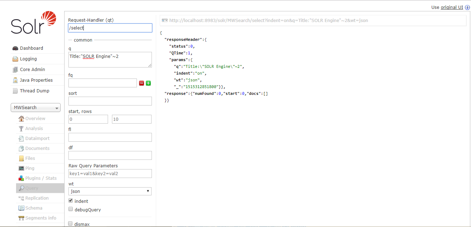Select the Schema menu item
The height and width of the screenshot is (227, 471).
tap(34, 208)
